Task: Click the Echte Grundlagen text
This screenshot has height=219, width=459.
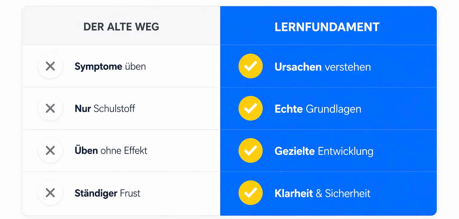Action: [x=318, y=109]
